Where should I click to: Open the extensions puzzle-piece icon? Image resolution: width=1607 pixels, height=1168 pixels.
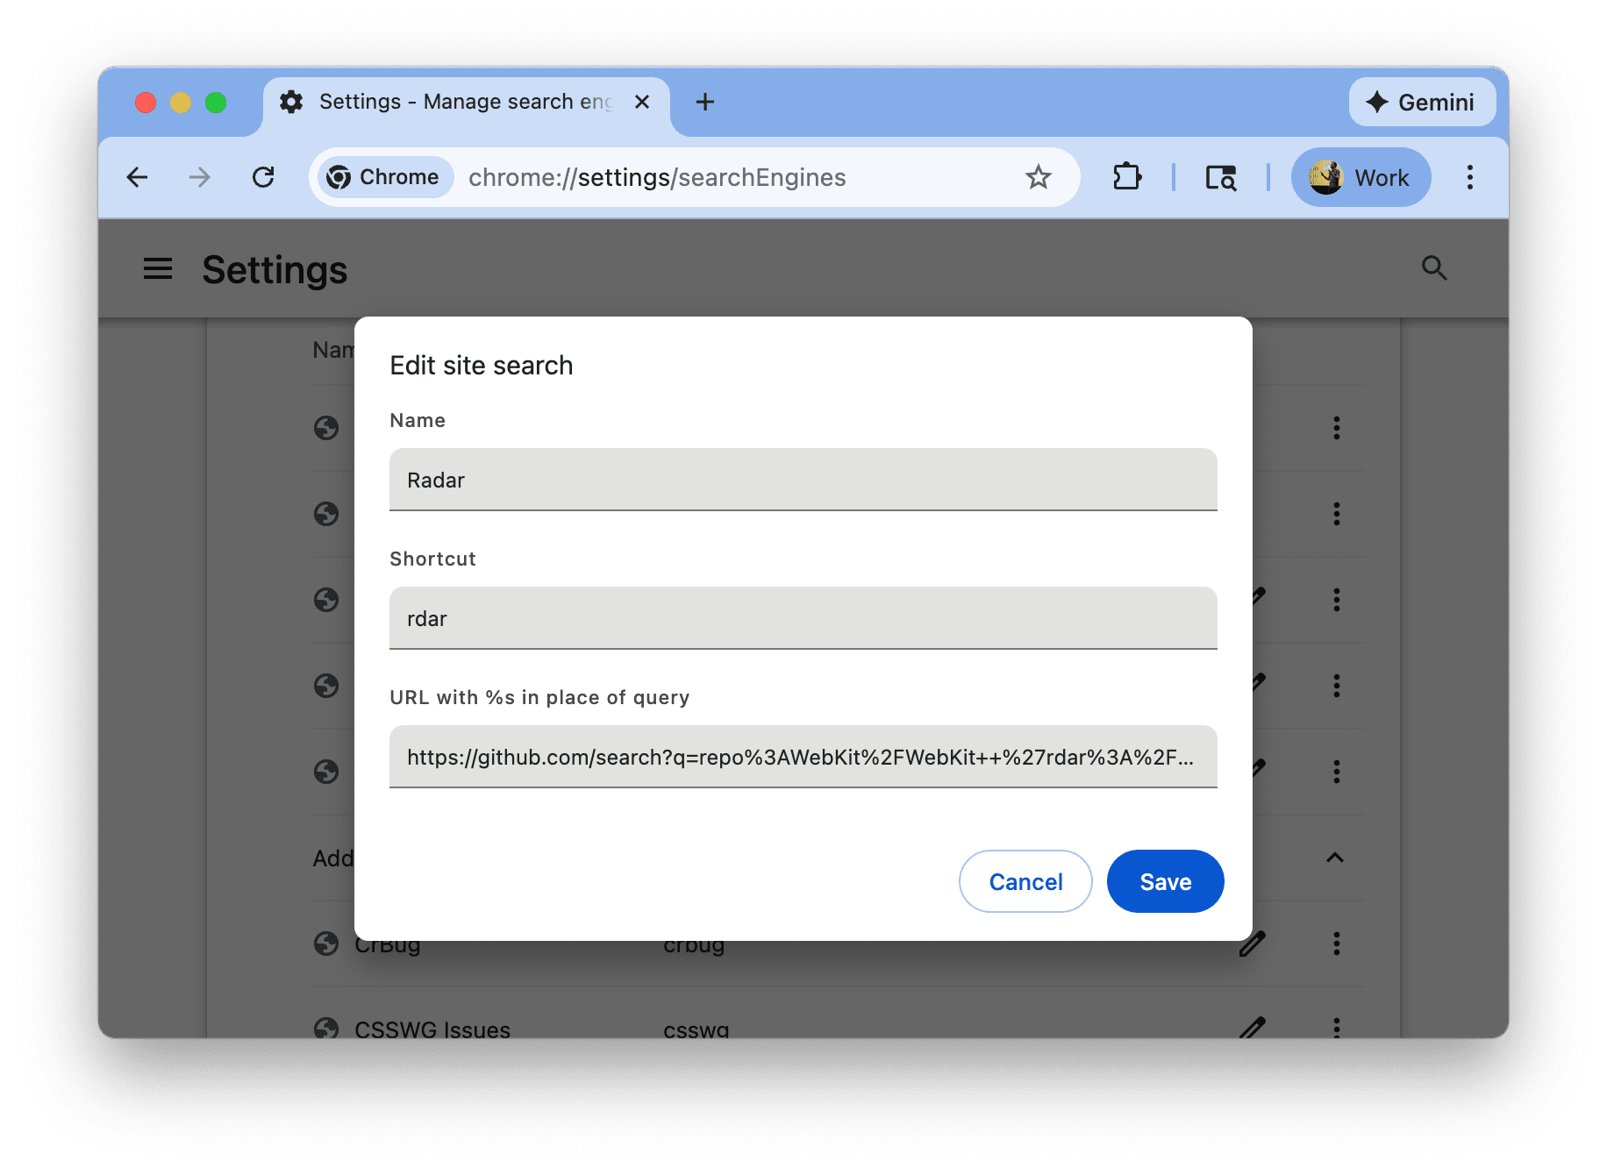pyautogui.click(x=1127, y=176)
